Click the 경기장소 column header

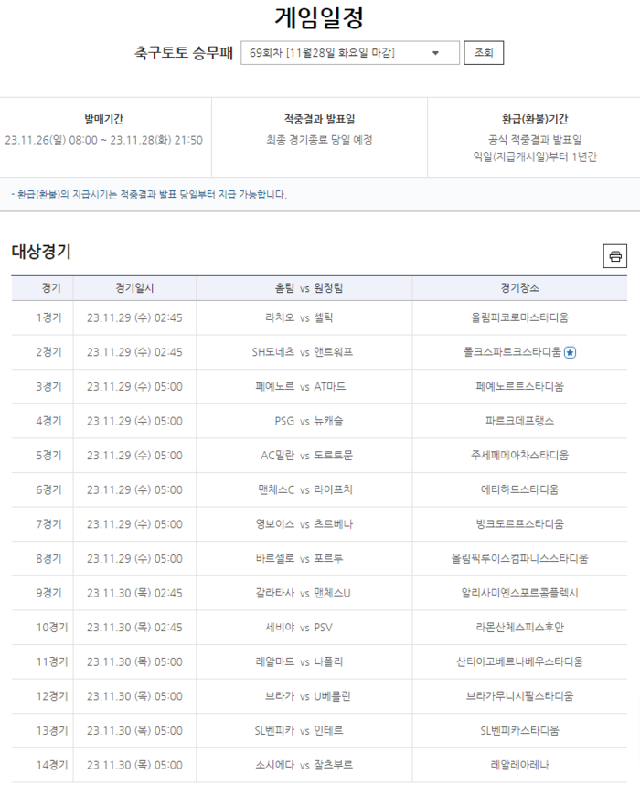(519, 288)
